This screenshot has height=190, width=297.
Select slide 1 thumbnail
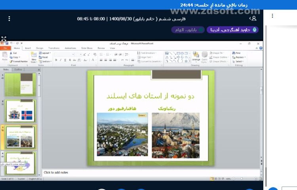point(21,85)
